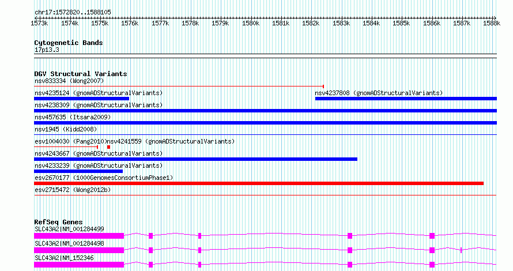Open the DGV Structural Variants track heading
The height and width of the screenshot is (271, 513).
point(81,74)
